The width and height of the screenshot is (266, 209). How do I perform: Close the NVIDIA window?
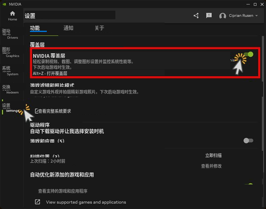(x=262, y=5)
